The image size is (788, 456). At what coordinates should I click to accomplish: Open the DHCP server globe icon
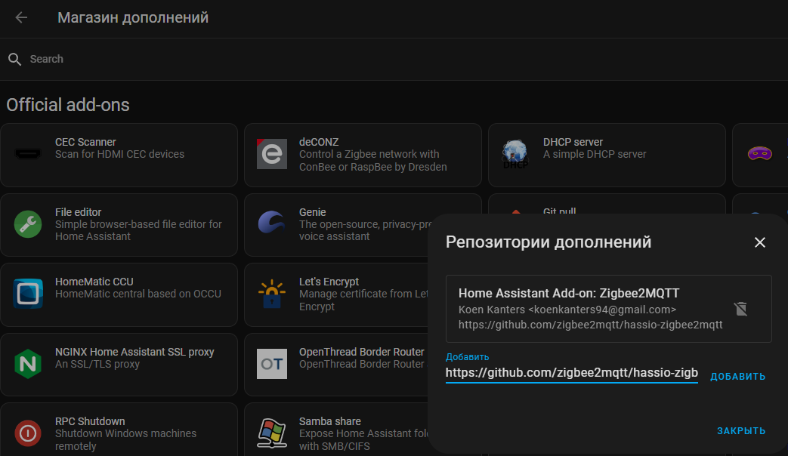[x=515, y=154]
